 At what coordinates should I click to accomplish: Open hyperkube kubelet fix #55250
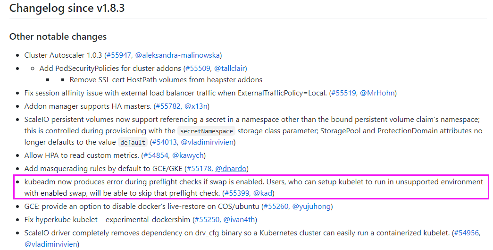(207, 219)
